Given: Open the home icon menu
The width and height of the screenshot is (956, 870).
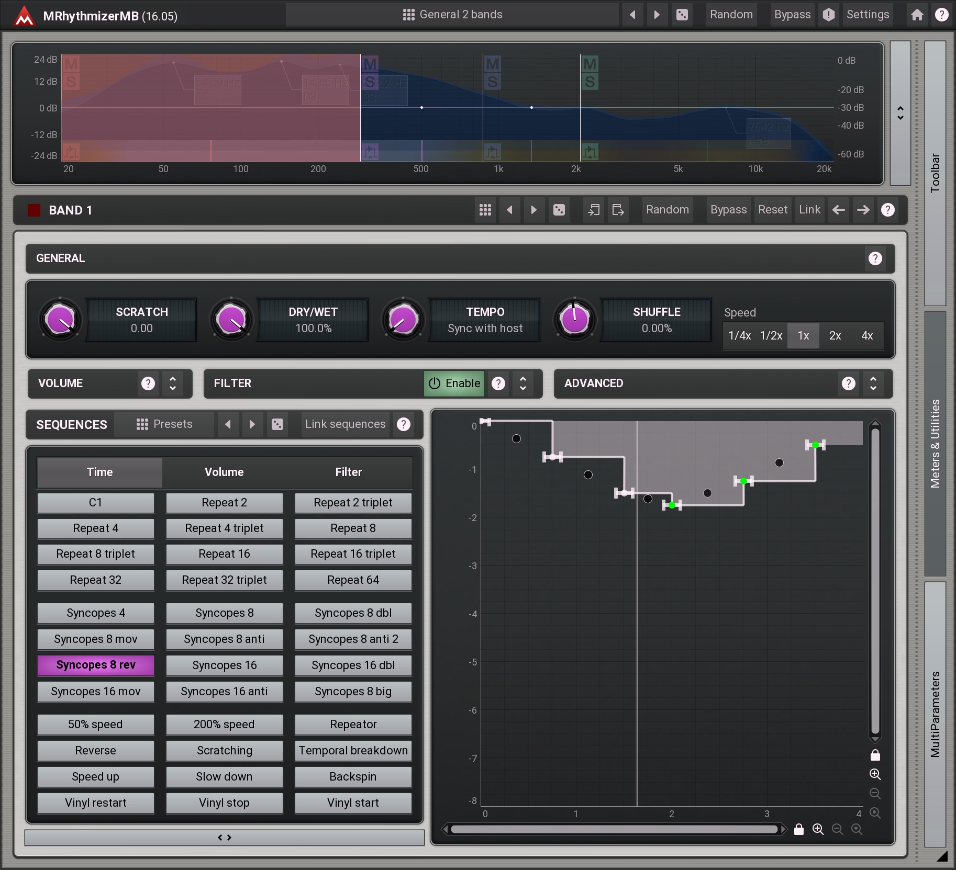Looking at the screenshot, I should (917, 15).
